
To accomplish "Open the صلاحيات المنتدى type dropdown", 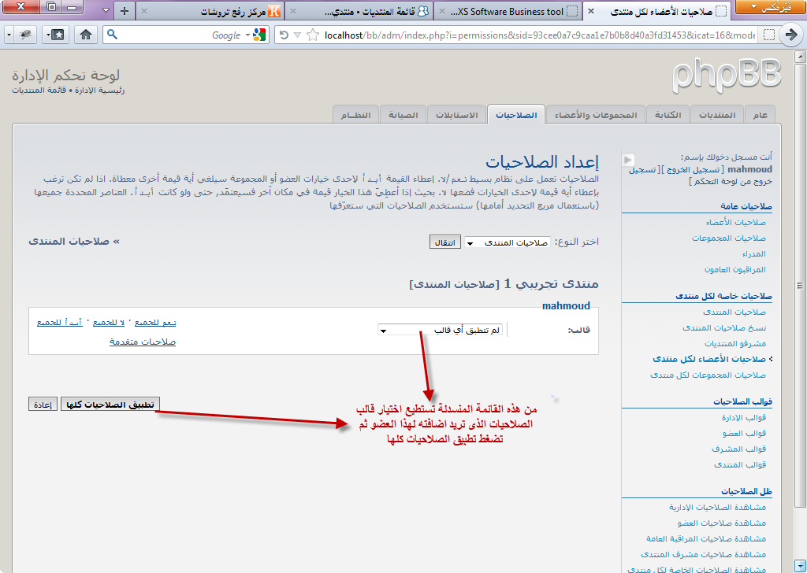I will pos(507,242).
